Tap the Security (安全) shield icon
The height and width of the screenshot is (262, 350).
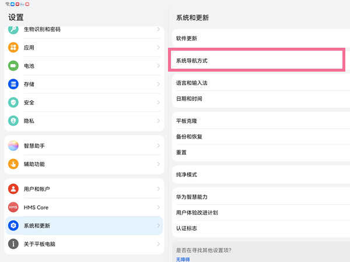coord(13,102)
